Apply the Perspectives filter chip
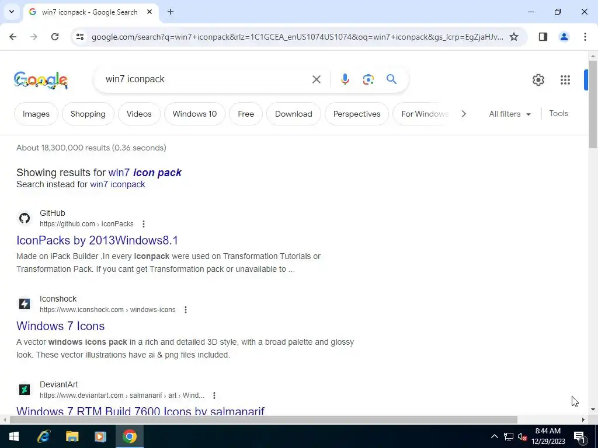The image size is (598, 448). pos(357,114)
